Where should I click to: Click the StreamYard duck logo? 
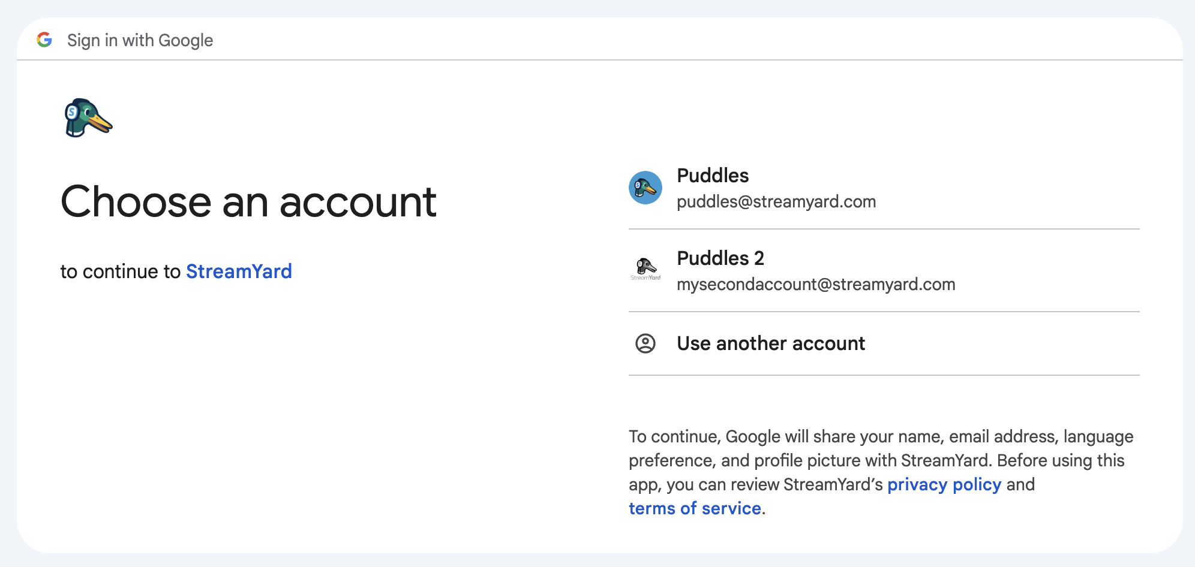click(88, 118)
